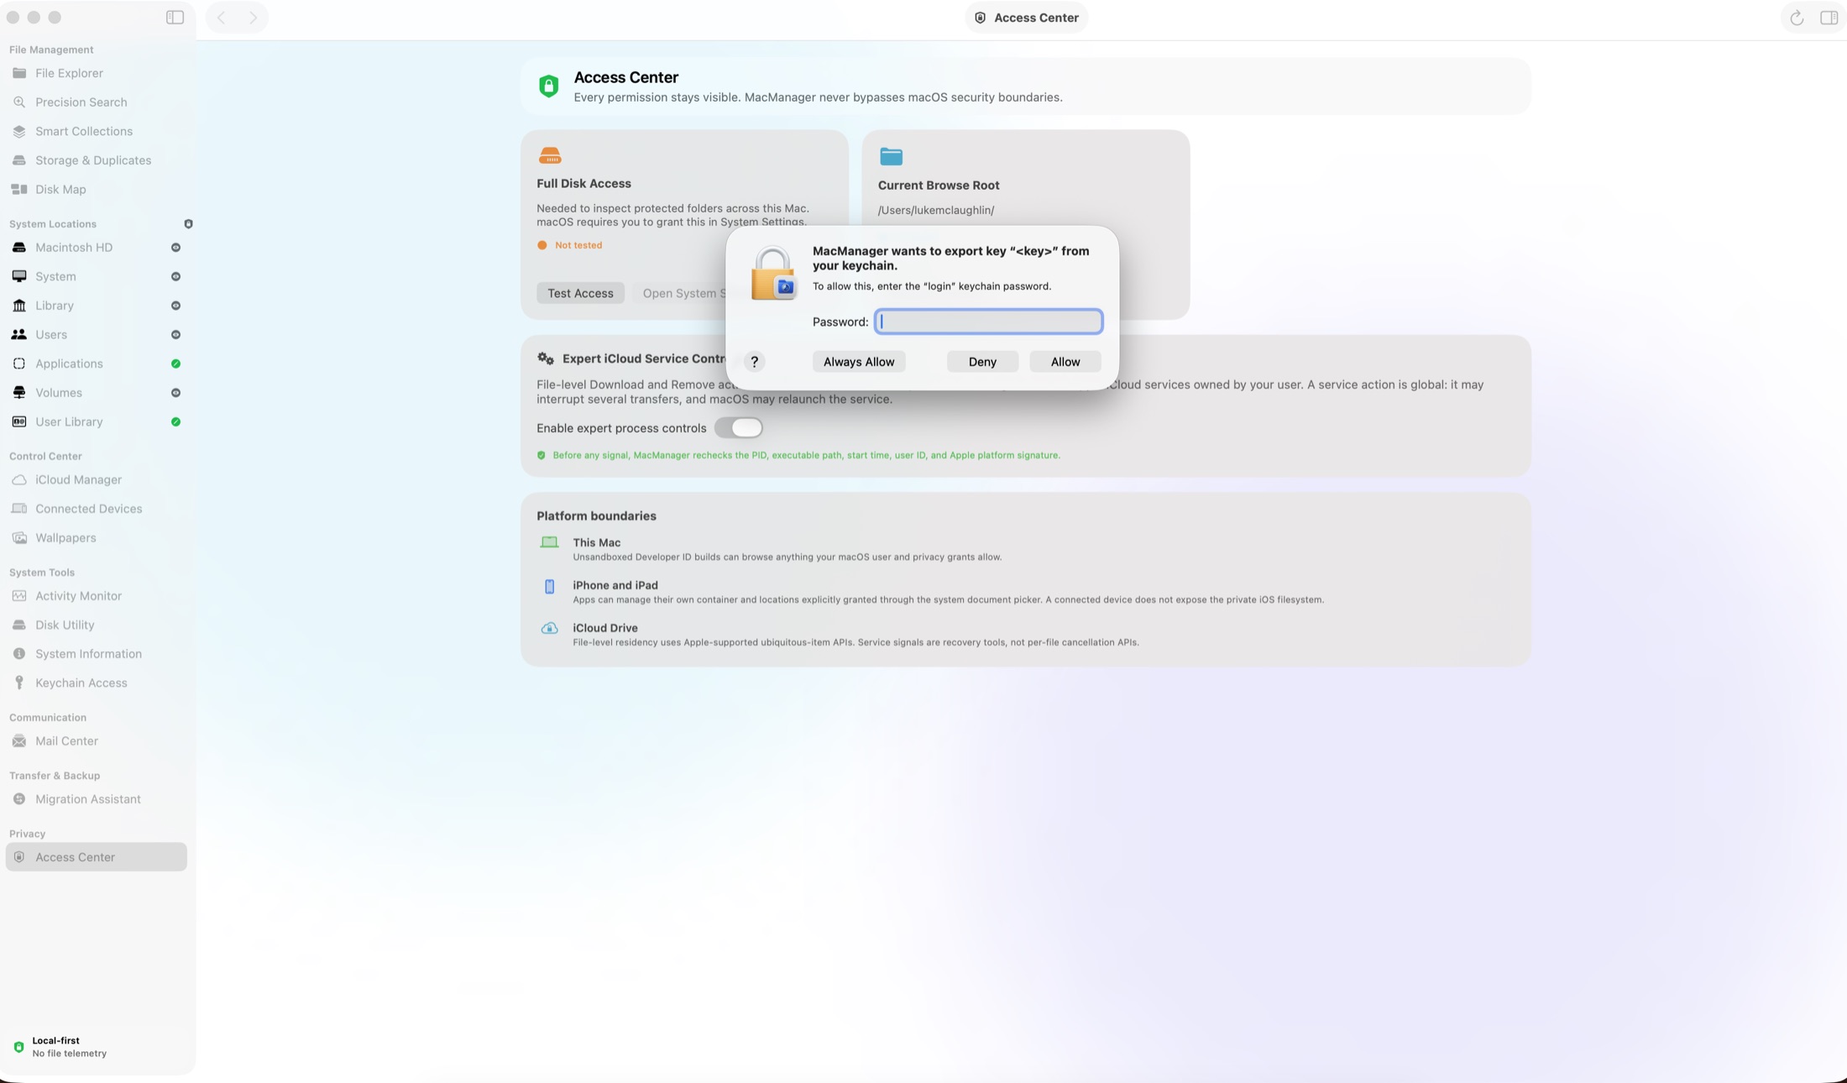Click the Current Browse Root folder icon
This screenshot has height=1083, width=1847.
point(891,156)
